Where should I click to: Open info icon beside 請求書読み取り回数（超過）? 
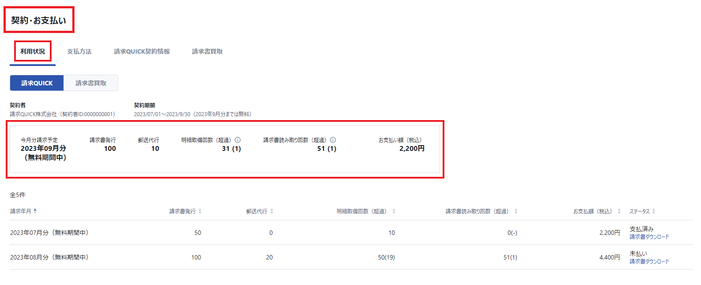tap(333, 140)
